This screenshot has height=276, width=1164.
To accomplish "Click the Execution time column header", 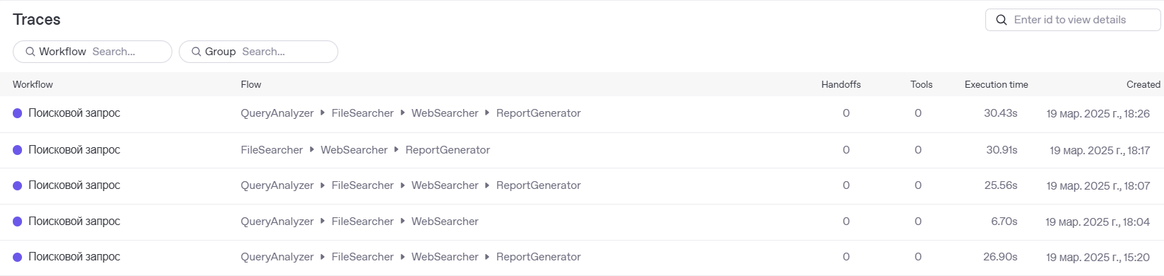I will click(x=996, y=84).
